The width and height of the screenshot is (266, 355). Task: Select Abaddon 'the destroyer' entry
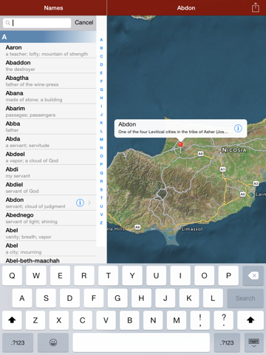pos(48,66)
